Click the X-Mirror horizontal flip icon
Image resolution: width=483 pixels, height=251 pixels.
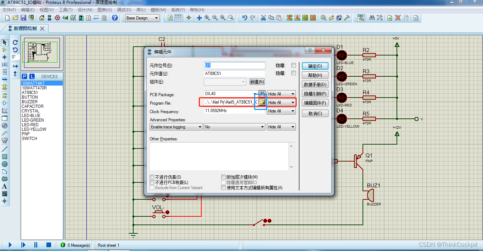click(x=15, y=66)
